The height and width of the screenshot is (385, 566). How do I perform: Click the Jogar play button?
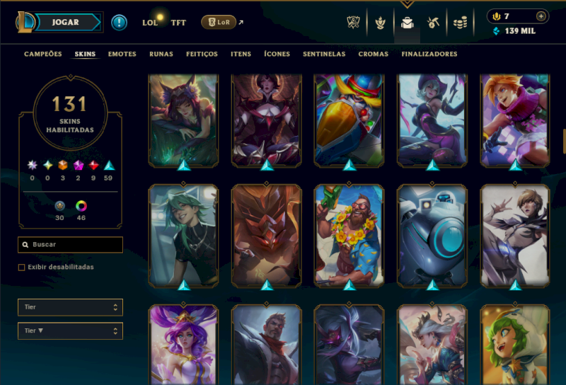pyautogui.click(x=65, y=23)
